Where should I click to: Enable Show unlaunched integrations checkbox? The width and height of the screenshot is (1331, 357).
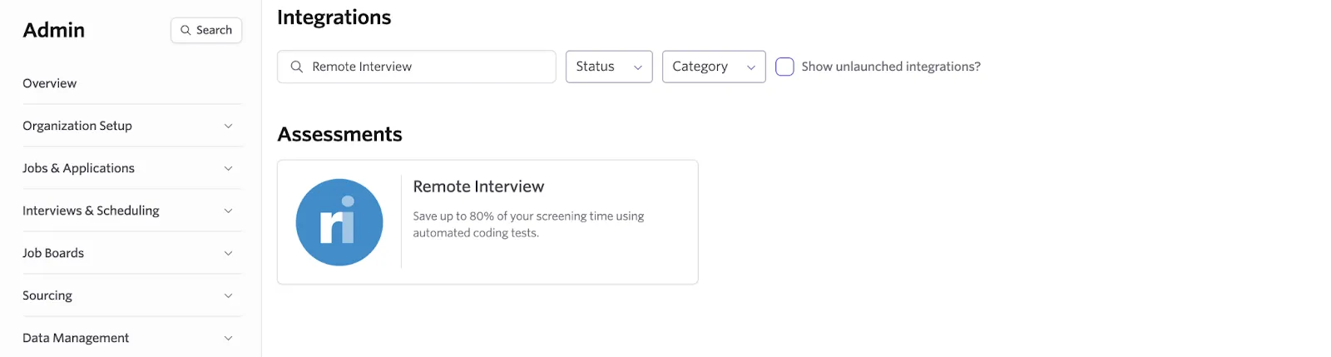pyautogui.click(x=784, y=67)
